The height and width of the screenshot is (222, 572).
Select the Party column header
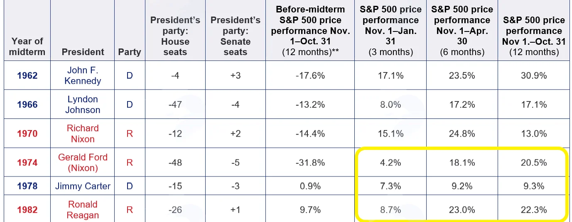point(130,52)
